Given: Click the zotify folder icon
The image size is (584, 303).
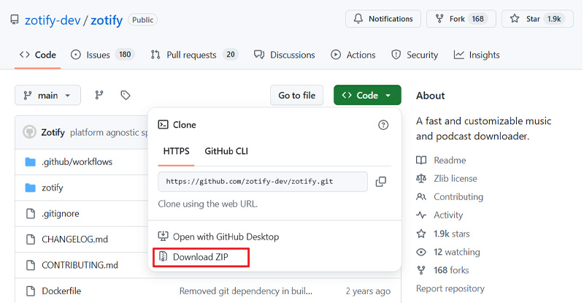Looking at the screenshot, I should pos(30,188).
